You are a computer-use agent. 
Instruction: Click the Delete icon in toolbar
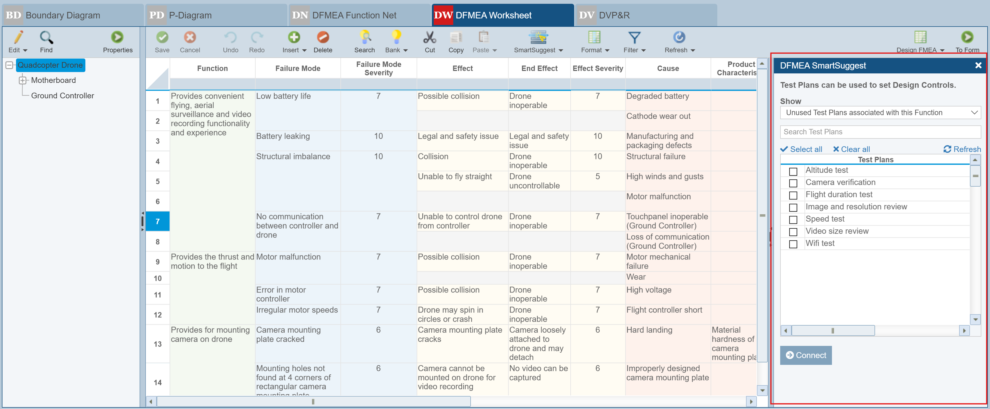(x=322, y=38)
